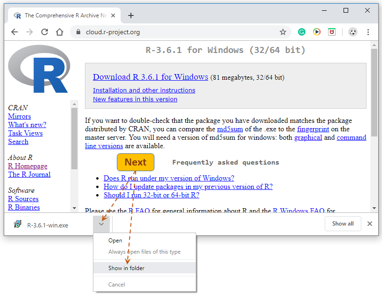Select Open from the download context menu
The width and height of the screenshot is (382, 294).
145,241
